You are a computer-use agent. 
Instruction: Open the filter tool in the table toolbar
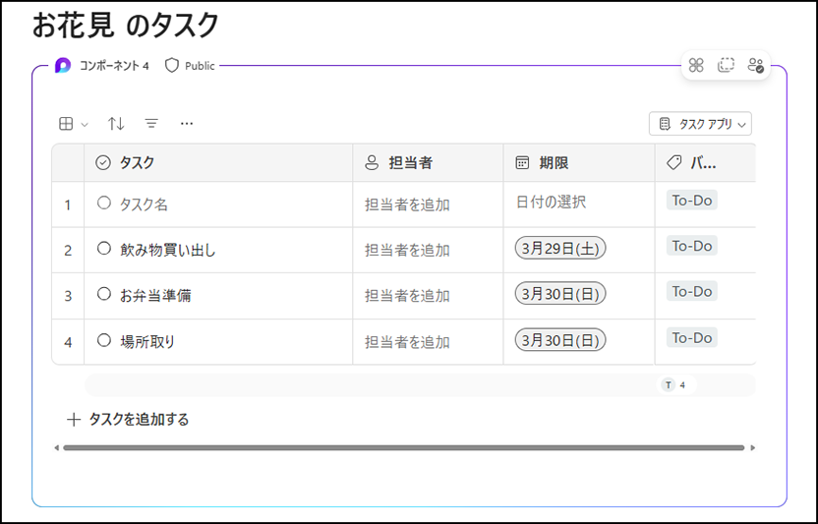(151, 124)
